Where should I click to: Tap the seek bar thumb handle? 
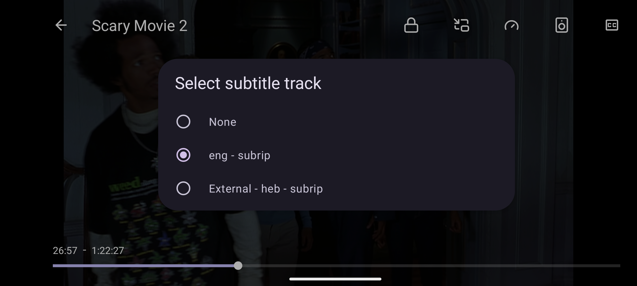coord(238,266)
